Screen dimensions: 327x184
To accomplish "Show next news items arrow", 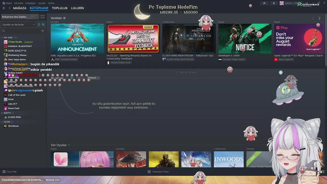I will point(319,18).
